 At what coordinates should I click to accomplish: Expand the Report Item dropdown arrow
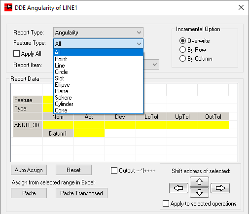(155, 65)
